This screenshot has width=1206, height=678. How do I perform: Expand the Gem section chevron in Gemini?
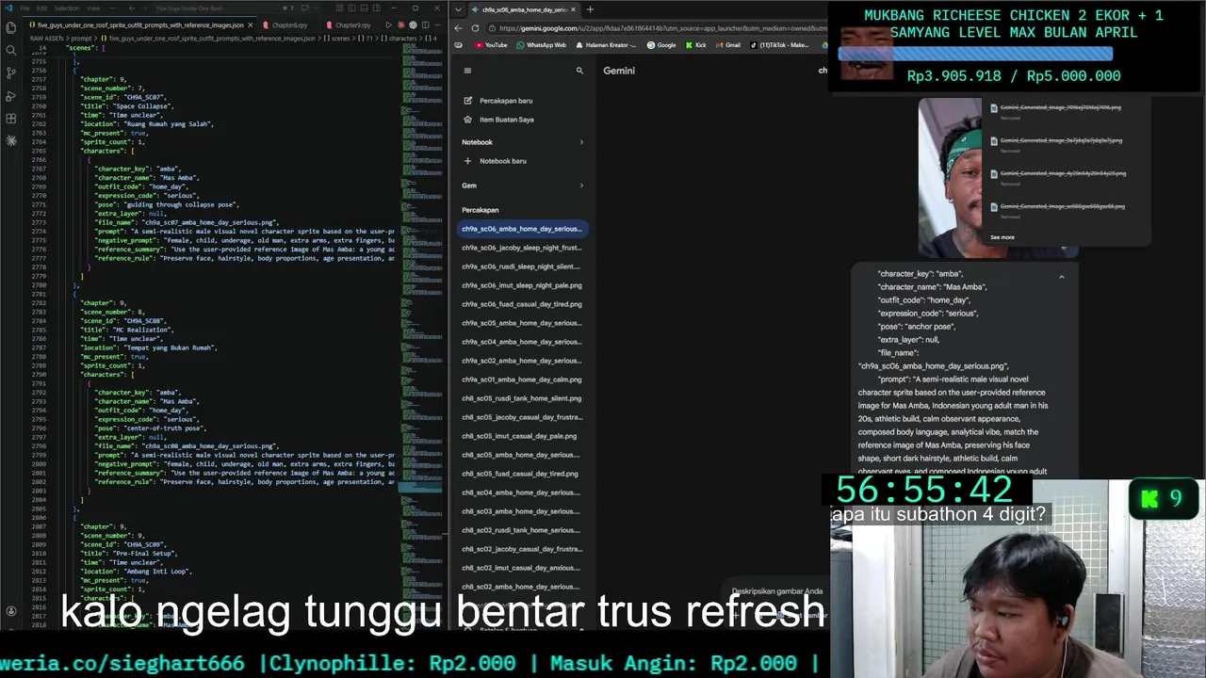[580, 186]
